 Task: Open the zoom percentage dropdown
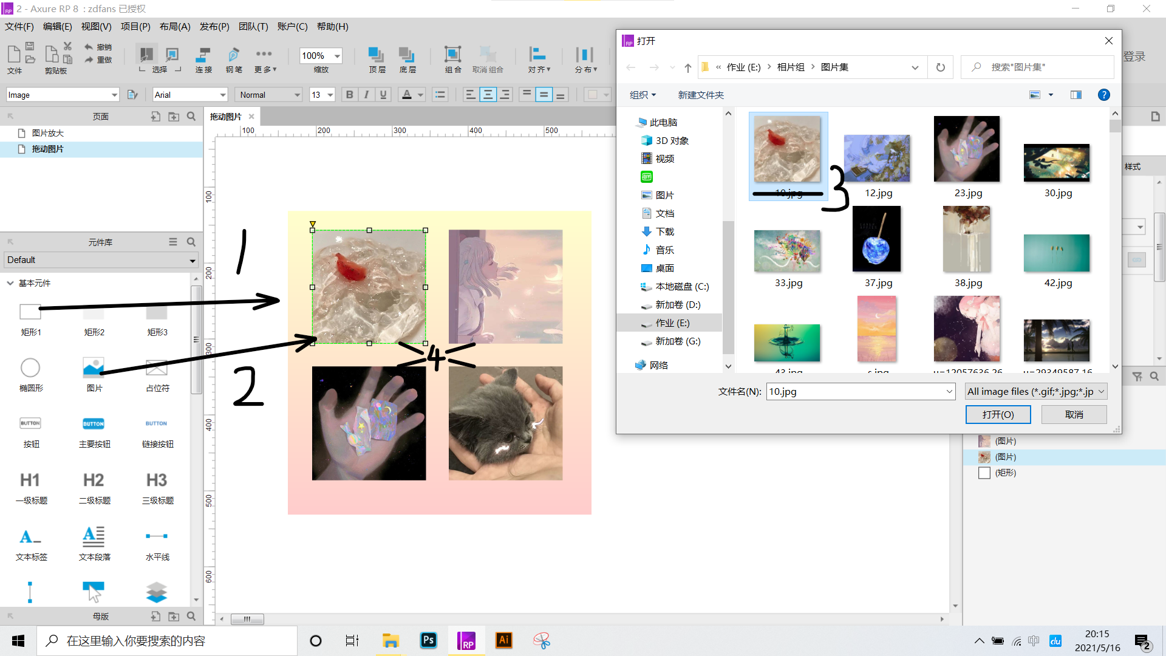pos(337,56)
